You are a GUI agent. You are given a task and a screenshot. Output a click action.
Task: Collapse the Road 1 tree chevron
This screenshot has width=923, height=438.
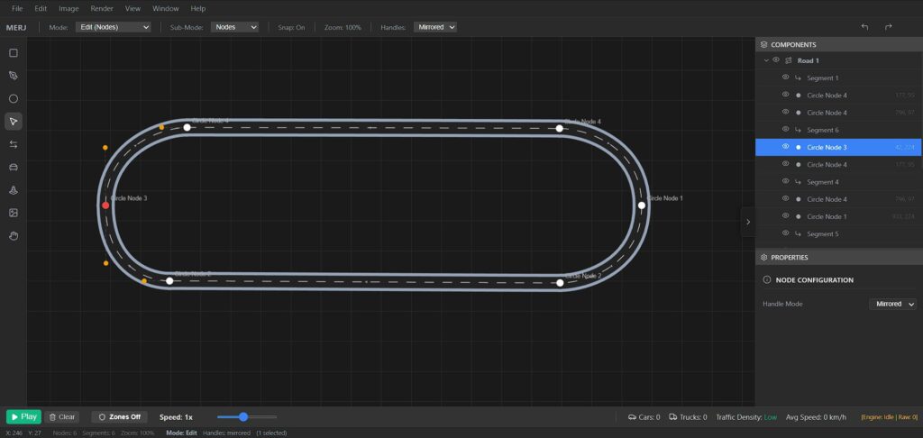pyautogui.click(x=766, y=60)
